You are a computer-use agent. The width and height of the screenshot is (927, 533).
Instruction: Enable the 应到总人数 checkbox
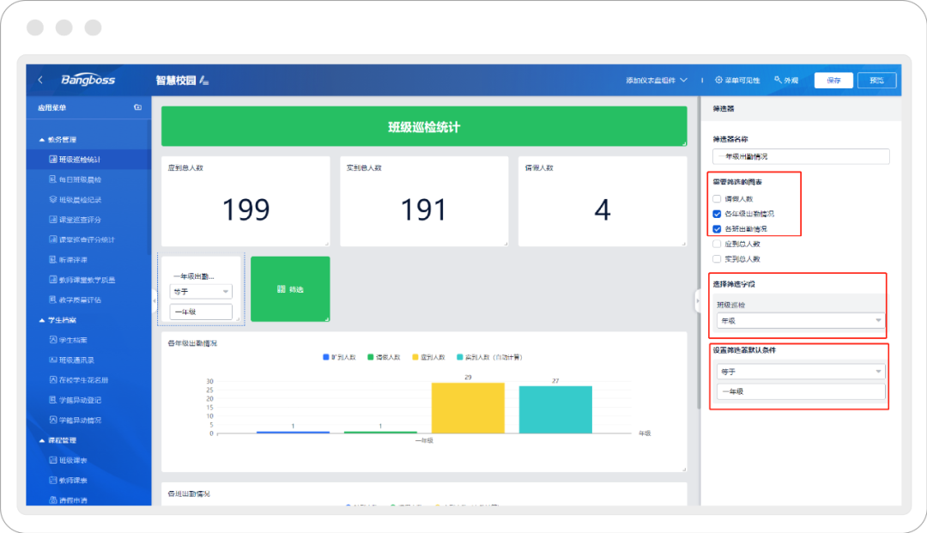tap(717, 244)
